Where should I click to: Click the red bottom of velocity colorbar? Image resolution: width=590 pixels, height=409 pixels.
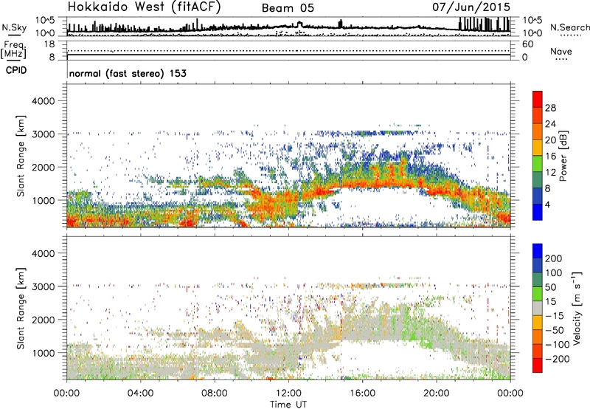pyautogui.click(x=538, y=365)
